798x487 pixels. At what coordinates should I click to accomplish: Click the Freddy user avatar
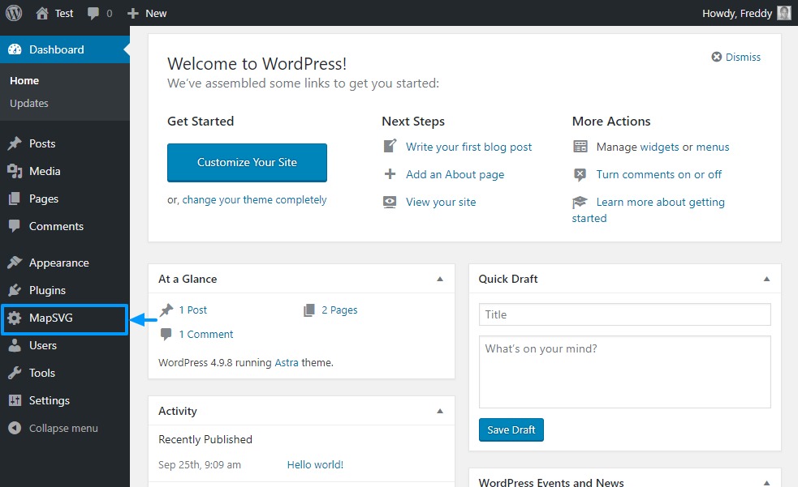pyautogui.click(x=783, y=13)
